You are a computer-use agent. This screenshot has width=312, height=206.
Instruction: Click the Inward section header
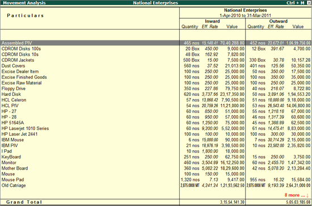tap(212, 22)
